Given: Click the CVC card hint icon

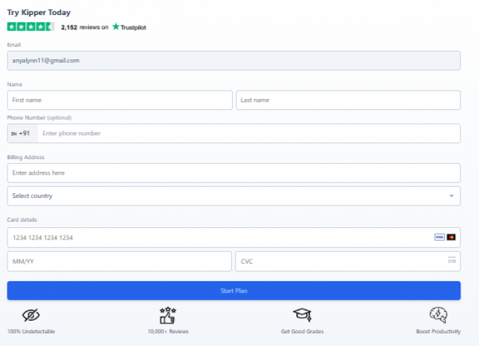Looking at the screenshot, I should click(x=452, y=260).
